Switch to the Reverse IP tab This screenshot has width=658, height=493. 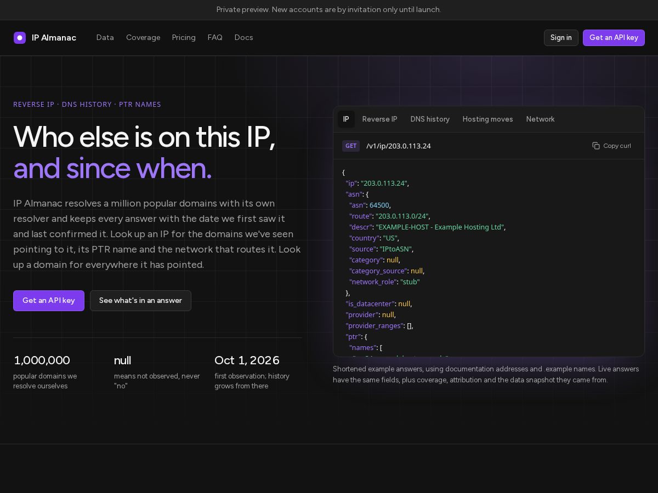(x=380, y=119)
